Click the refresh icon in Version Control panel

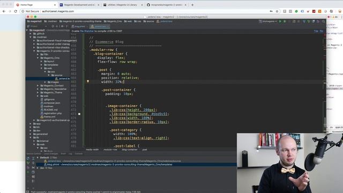(28, 158)
